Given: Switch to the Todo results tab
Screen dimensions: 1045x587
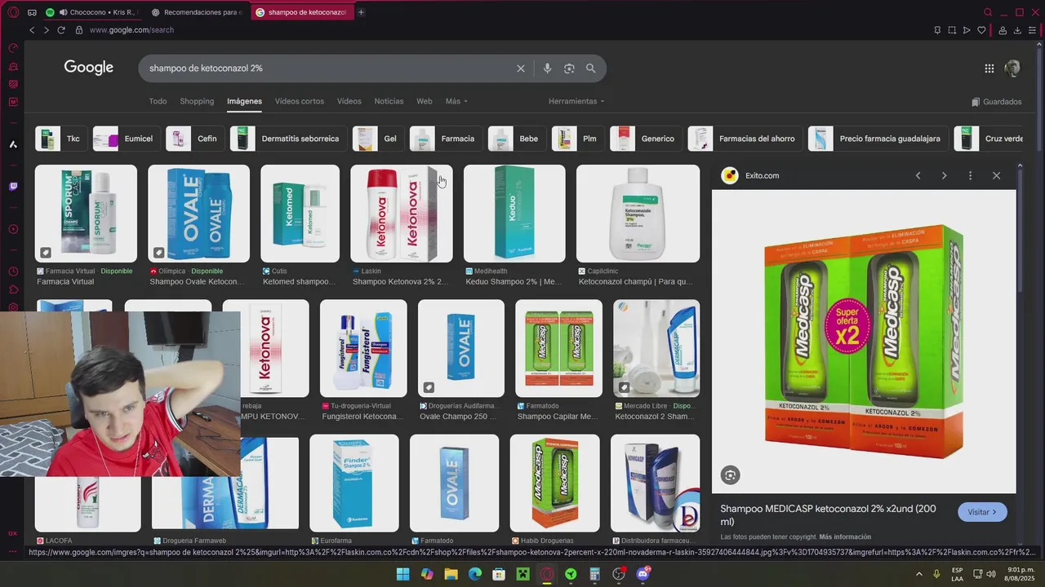Looking at the screenshot, I should pos(158,101).
